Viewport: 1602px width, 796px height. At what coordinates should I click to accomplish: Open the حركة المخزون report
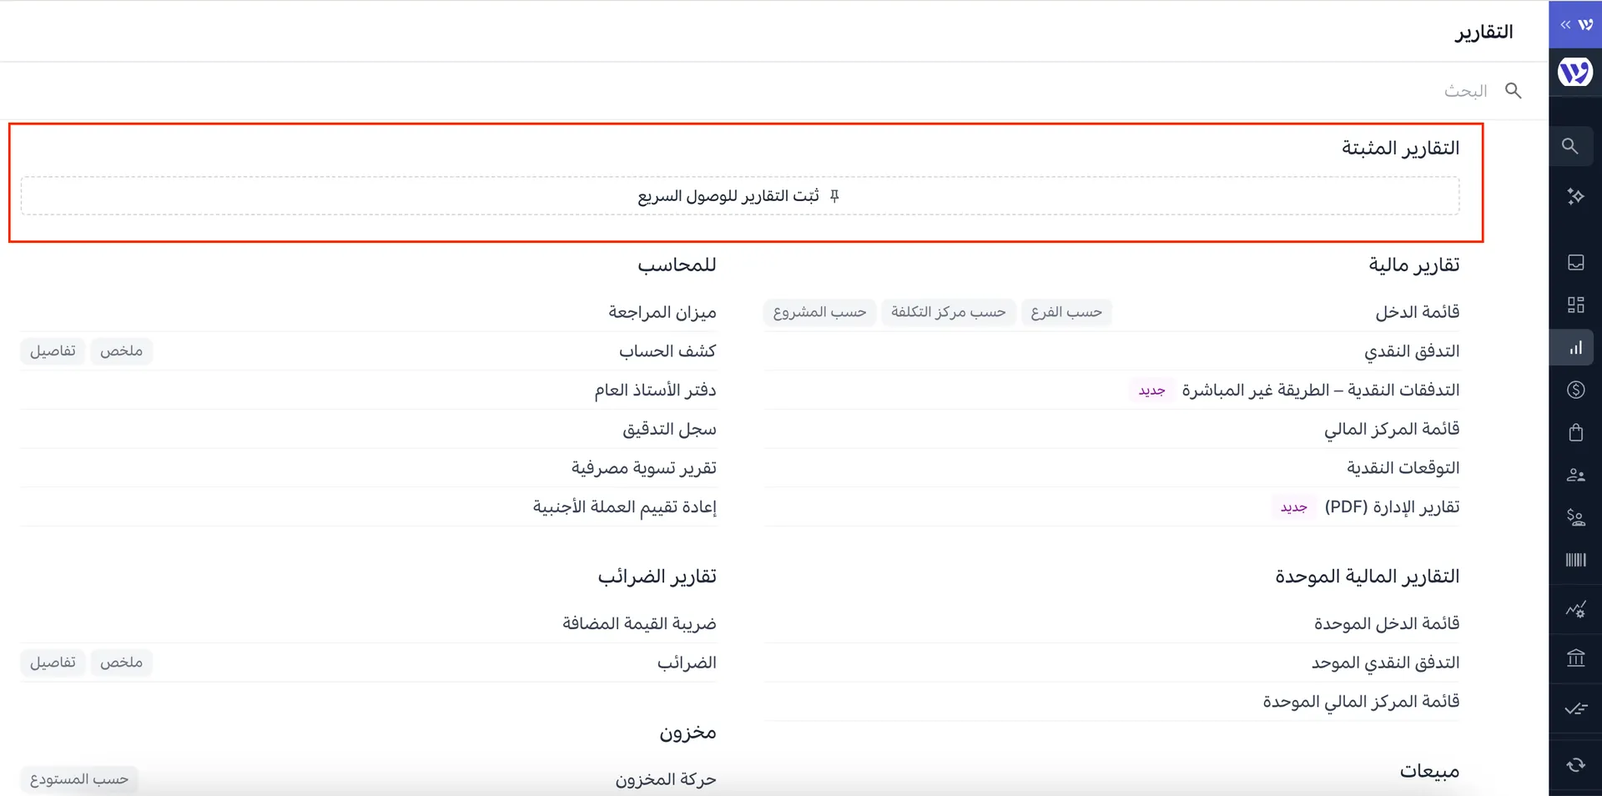[666, 779]
